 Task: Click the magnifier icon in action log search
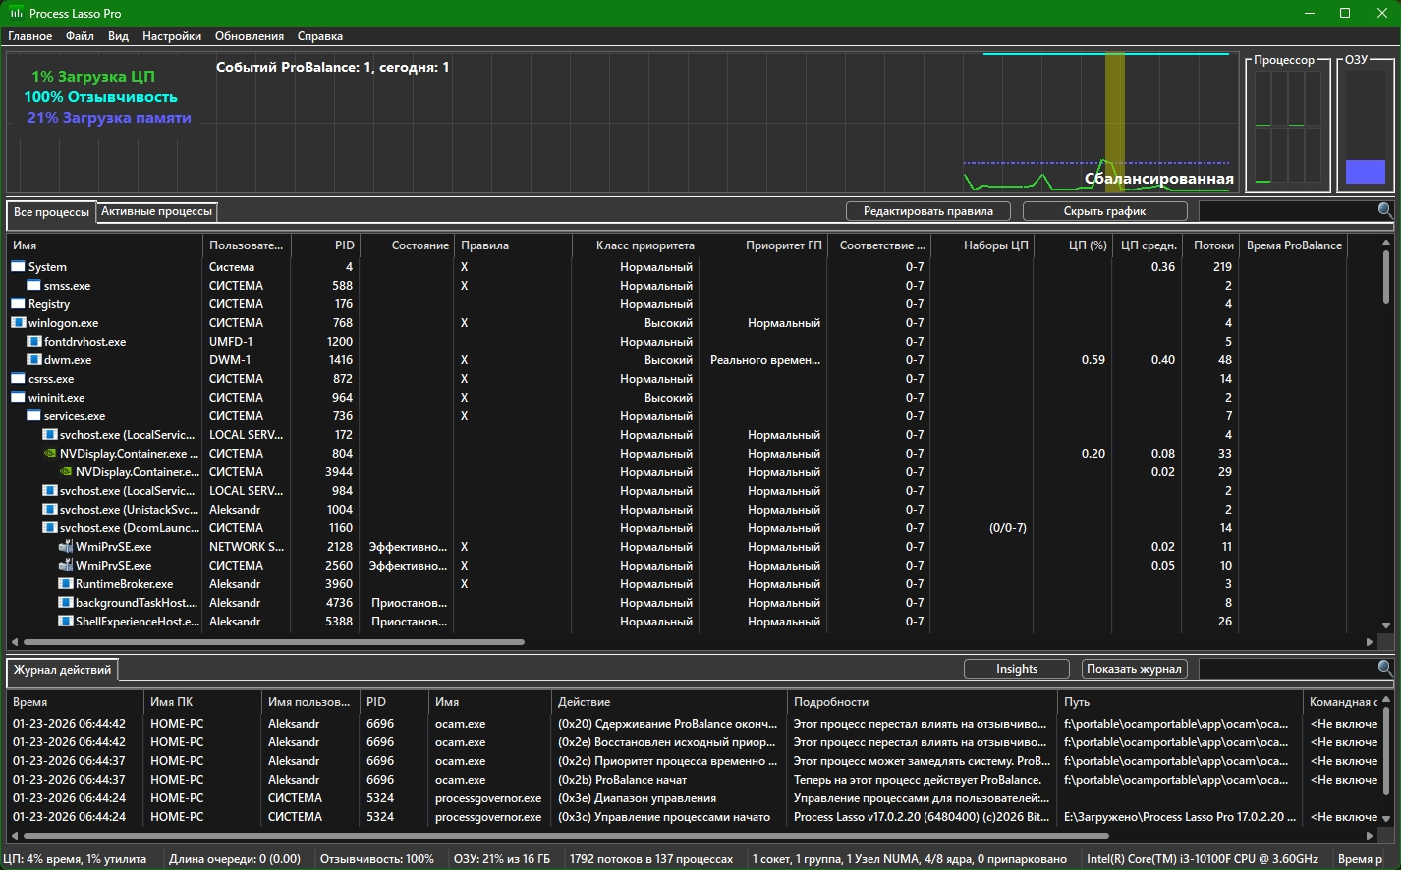coord(1385,668)
